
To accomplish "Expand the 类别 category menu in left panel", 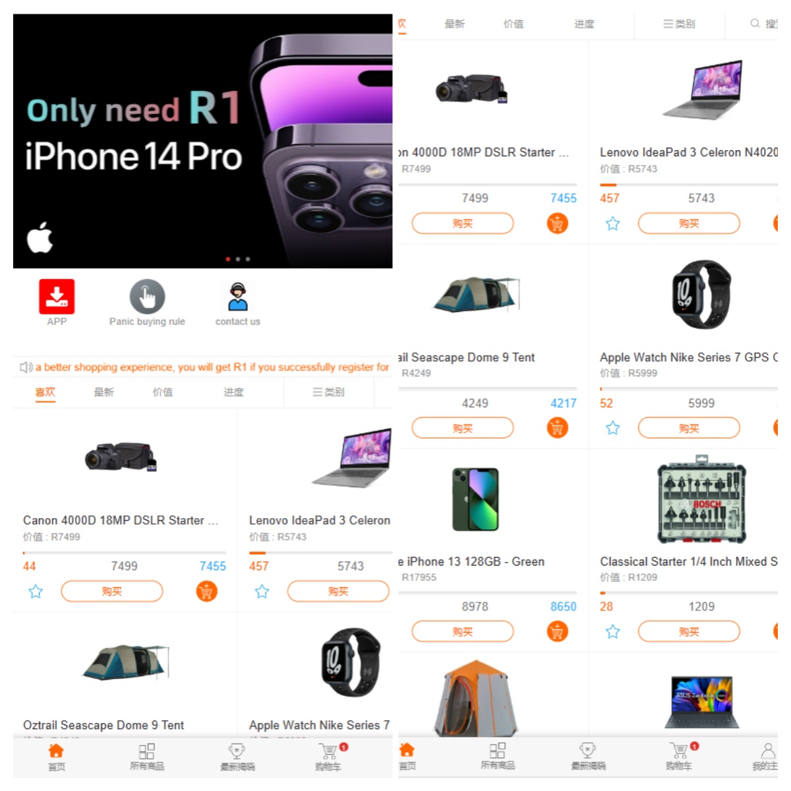I will pos(328,392).
